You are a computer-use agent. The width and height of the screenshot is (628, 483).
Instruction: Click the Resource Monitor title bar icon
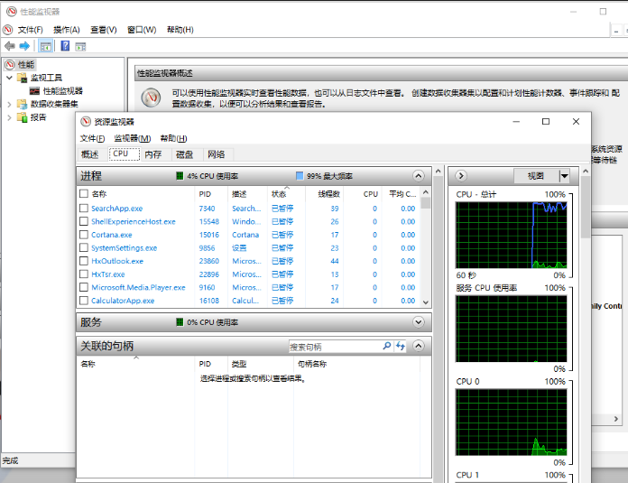point(86,122)
